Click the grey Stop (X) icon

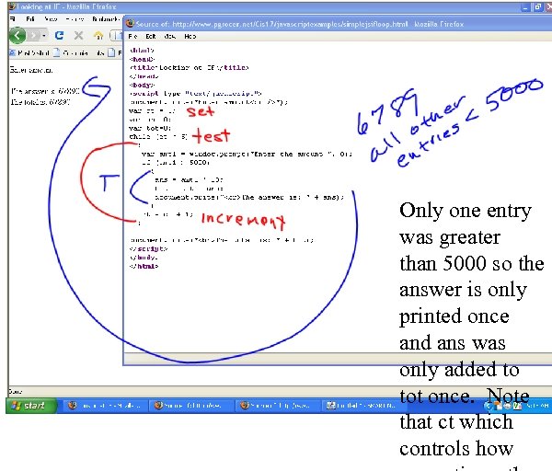coord(78,35)
